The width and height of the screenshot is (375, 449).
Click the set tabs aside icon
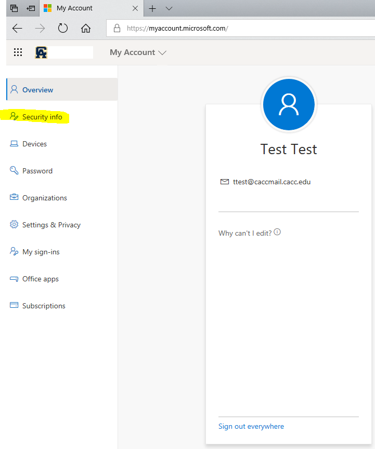31,8
